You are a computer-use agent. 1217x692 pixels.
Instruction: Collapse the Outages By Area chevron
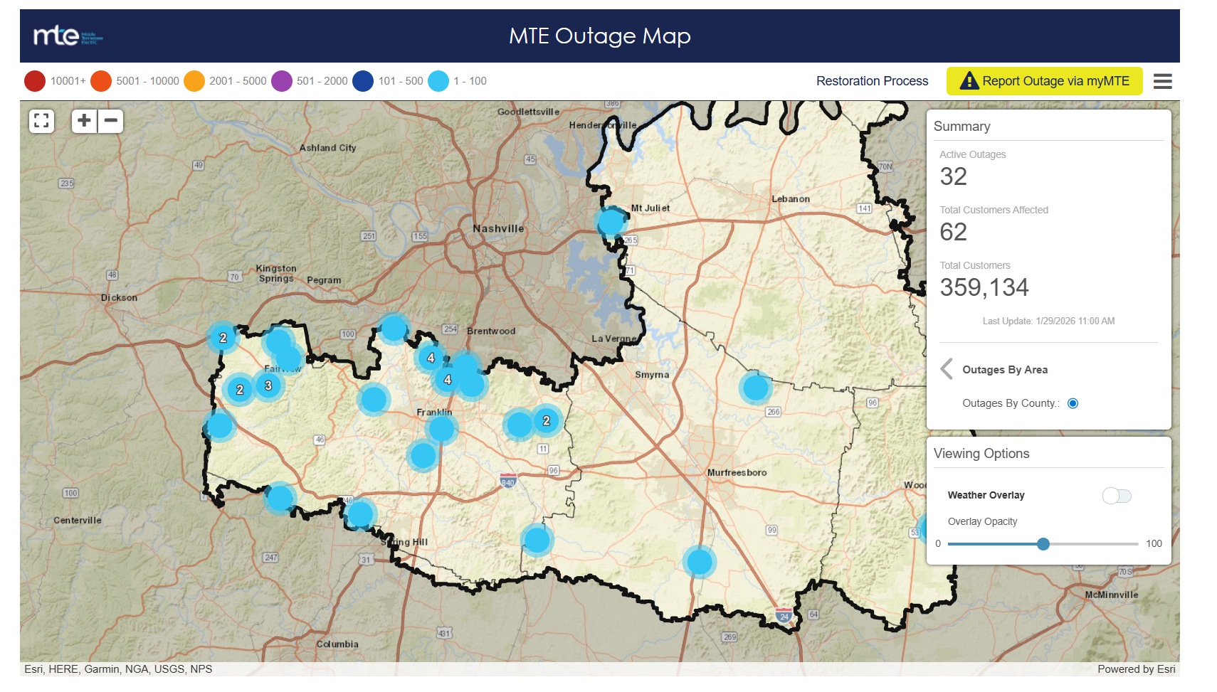click(947, 369)
